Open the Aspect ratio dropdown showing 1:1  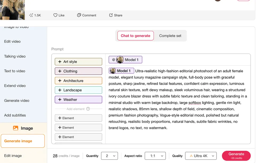(155, 156)
